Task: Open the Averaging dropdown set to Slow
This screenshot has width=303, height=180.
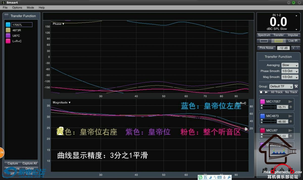Action: pos(290,65)
